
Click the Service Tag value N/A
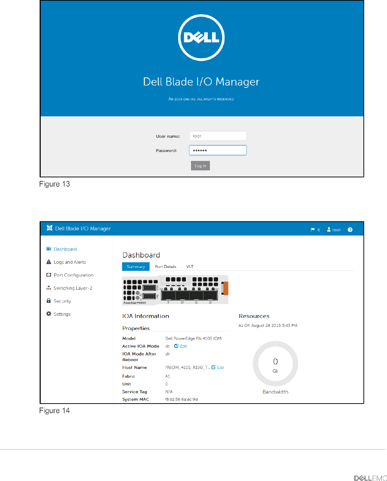click(x=169, y=391)
